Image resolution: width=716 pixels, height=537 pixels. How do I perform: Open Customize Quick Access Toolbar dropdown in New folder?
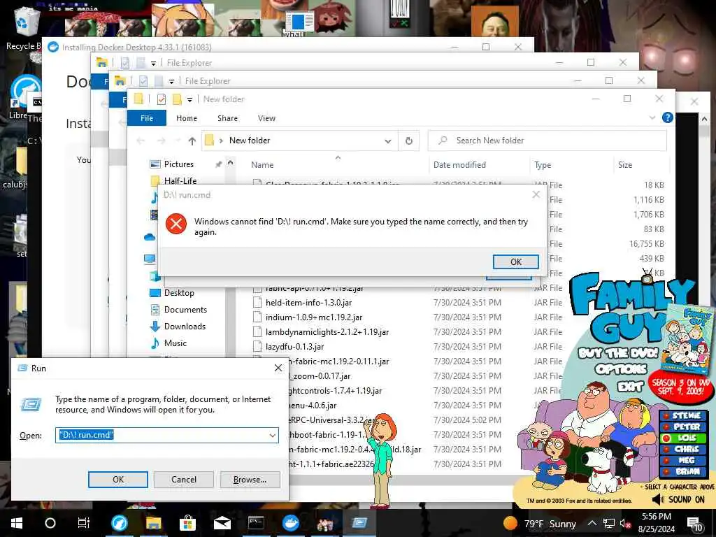pyautogui.click(x=189, y=99)
